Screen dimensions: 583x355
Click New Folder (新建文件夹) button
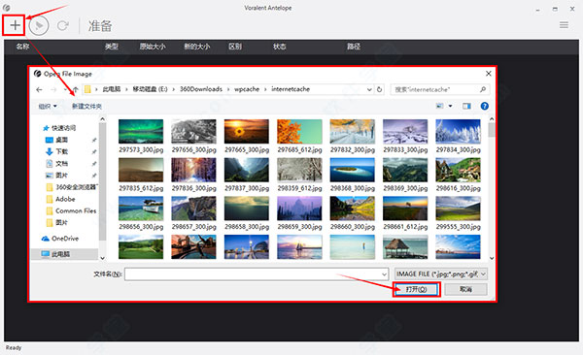(86, 106)
